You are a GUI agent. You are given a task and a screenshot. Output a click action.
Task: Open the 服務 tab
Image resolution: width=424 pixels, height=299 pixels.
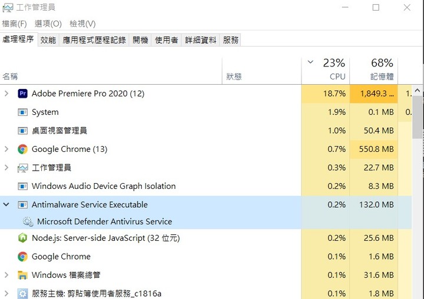[x=231, y=40]
